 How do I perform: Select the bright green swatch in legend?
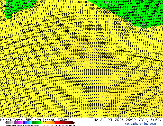[x=40, y=123]
